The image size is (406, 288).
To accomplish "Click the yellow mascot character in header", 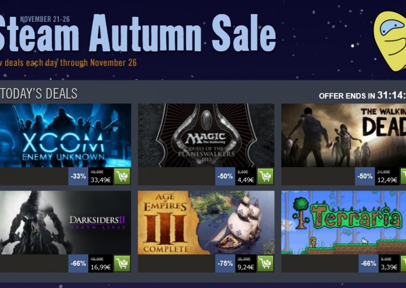I will tap(390, 42).
